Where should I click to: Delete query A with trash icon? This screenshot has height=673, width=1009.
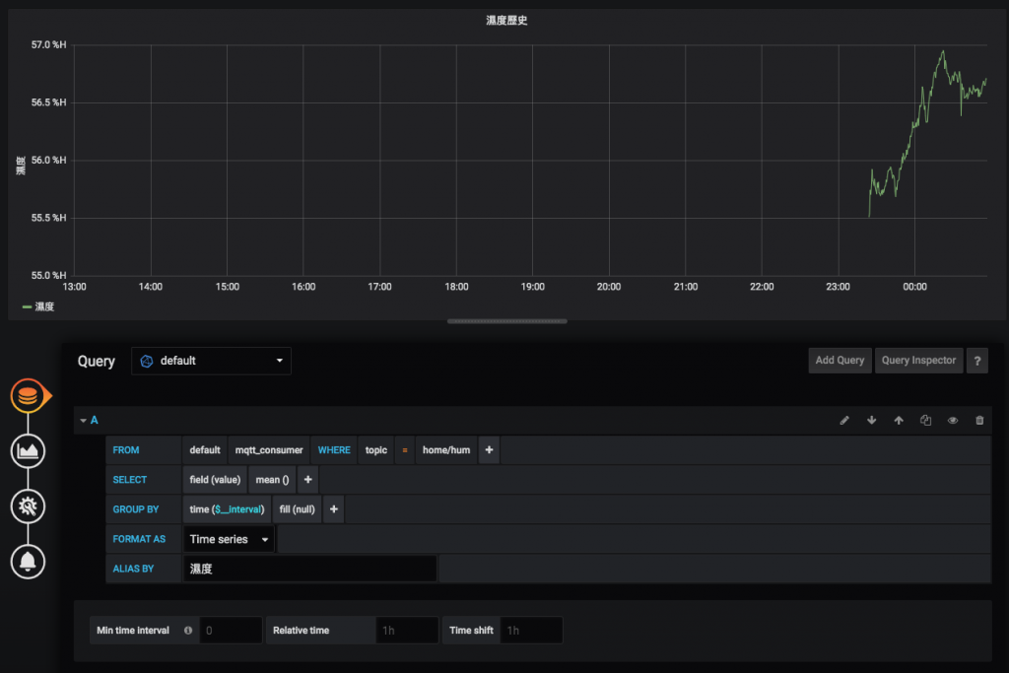pyautogui.click(x=979, y=420)
